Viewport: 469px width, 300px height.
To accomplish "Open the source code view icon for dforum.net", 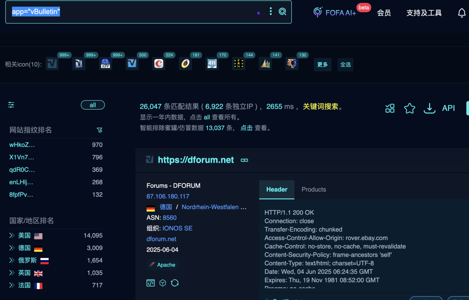I will [x=150, y=283].
